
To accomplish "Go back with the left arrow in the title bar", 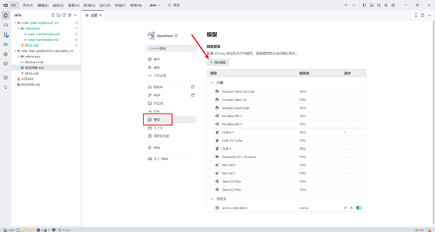I will (346, 5).
